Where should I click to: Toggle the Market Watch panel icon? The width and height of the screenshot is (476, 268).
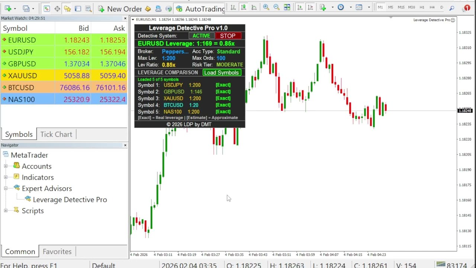pos(46,8)
